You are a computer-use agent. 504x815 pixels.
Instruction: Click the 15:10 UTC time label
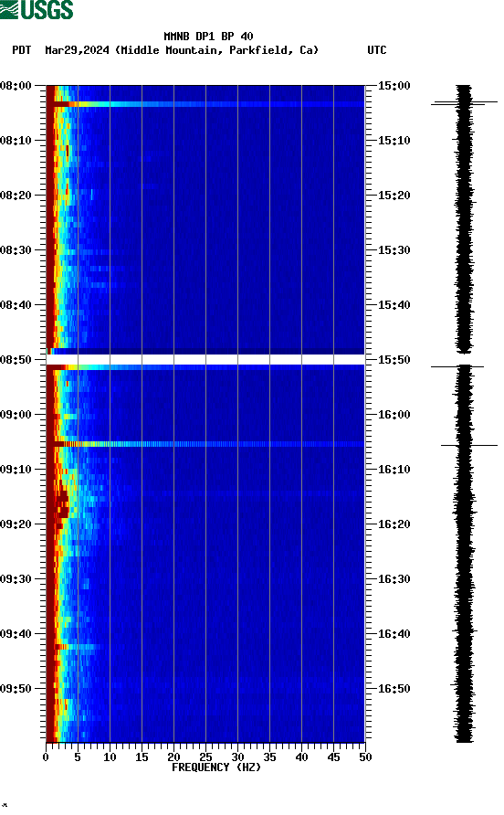tap(394, 141)
